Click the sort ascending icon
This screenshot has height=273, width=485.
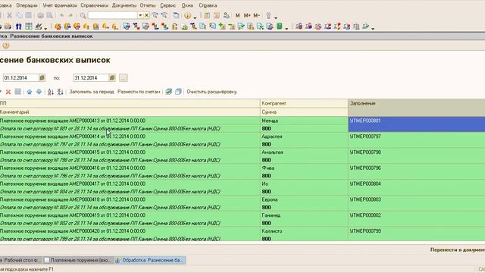(51, 92)
